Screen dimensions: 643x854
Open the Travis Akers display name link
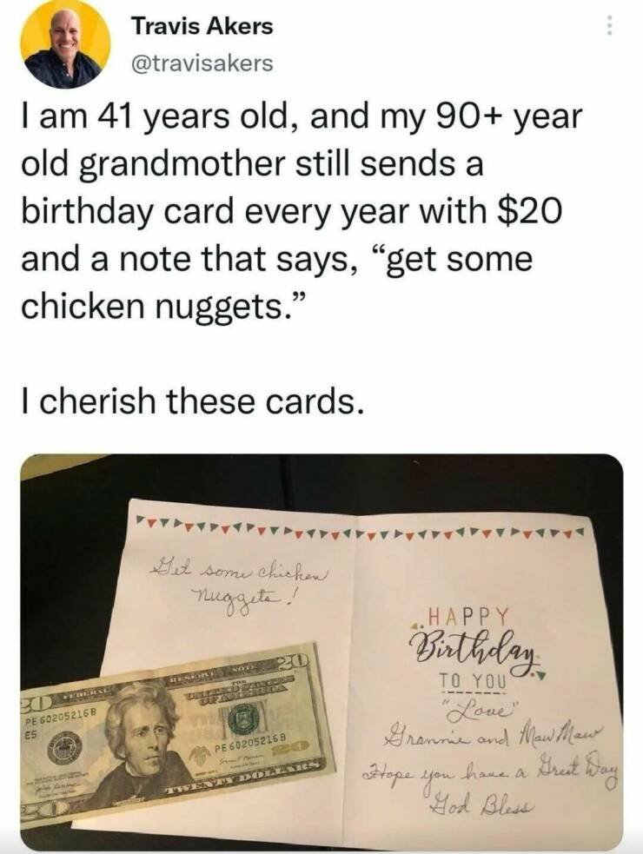(202, 26)
